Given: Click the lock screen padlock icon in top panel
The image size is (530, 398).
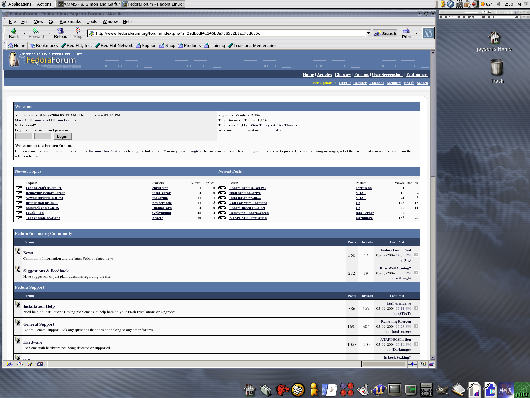Looking at the screenshot, I should pos(467,4).
